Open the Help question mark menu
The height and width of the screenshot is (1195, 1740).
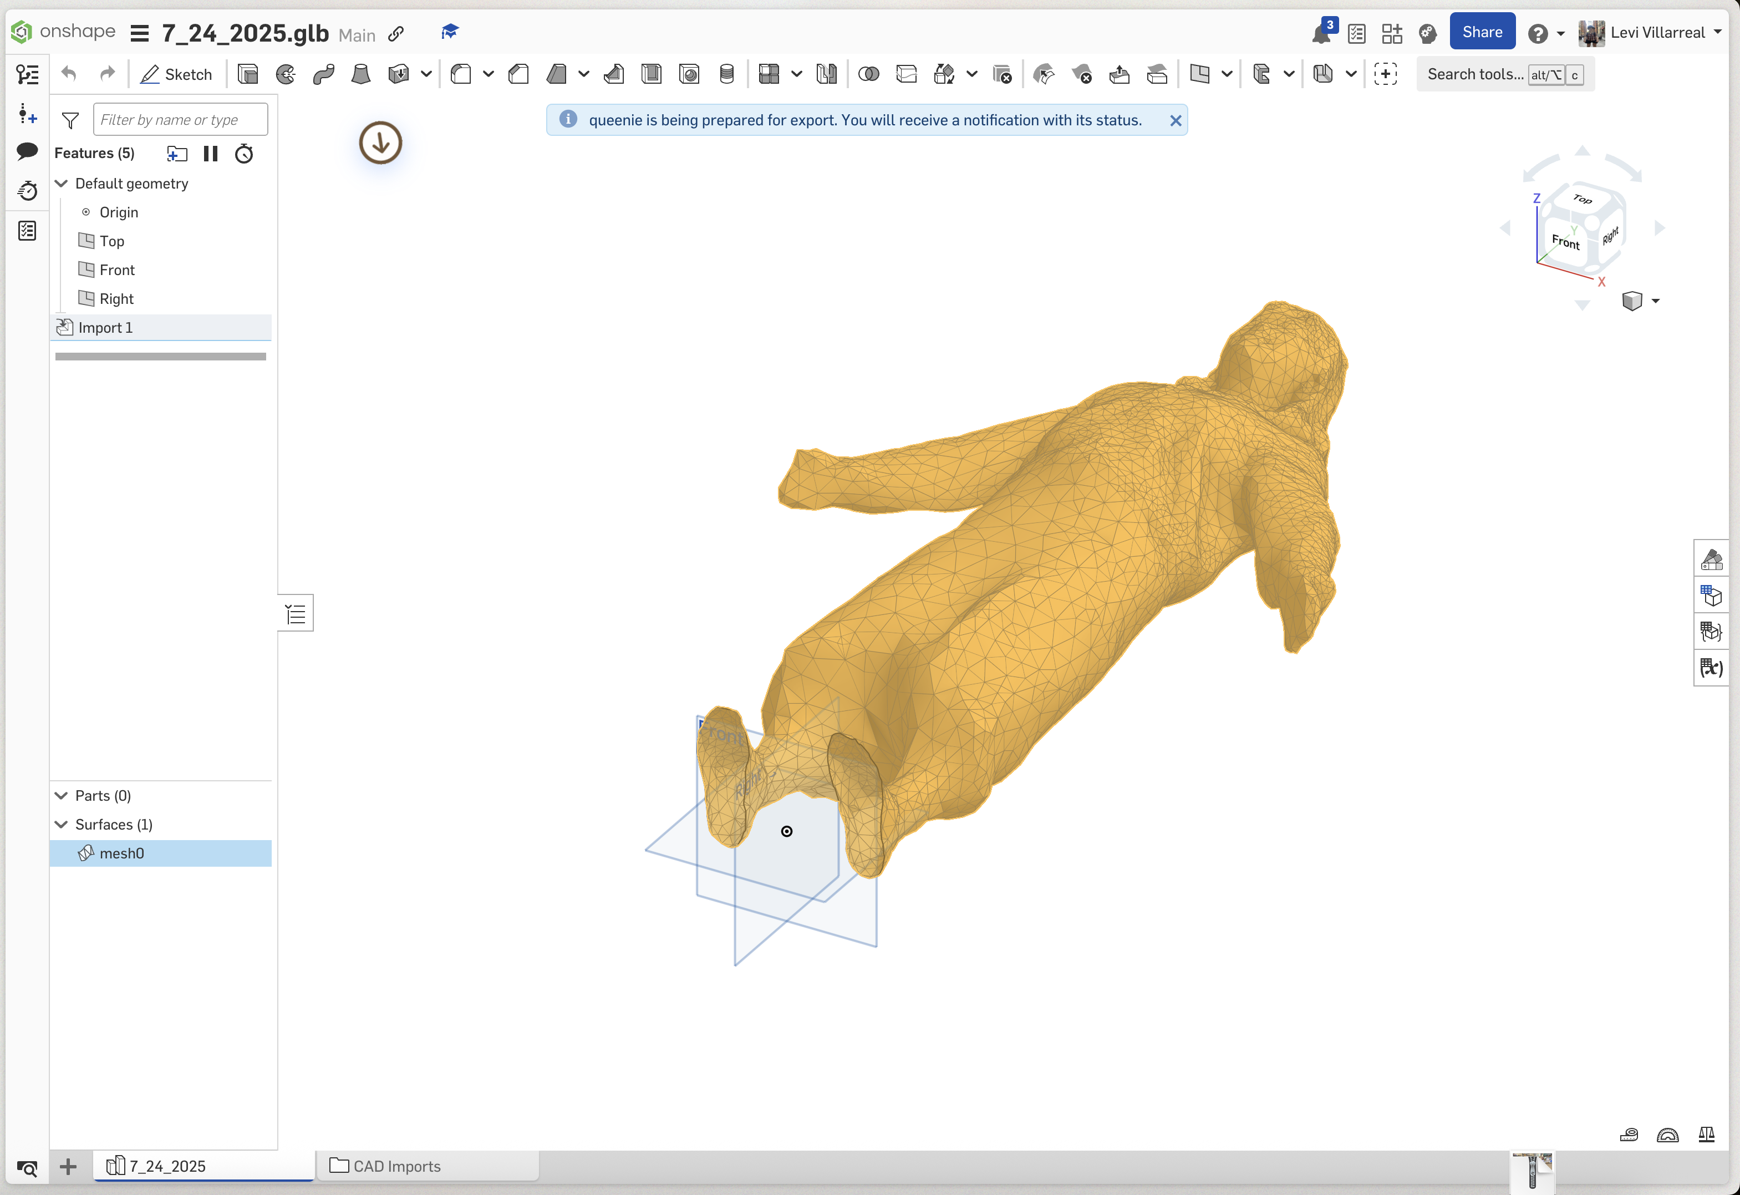tap(1545, 34)
